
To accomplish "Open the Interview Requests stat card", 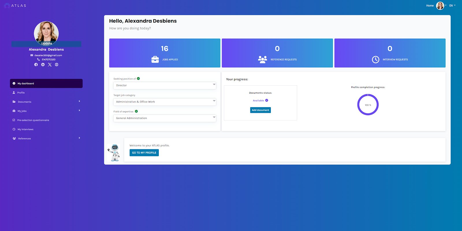I will [x=390, y=53].
